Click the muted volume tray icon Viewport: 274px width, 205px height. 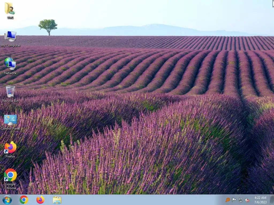click(x=247, y=200)
